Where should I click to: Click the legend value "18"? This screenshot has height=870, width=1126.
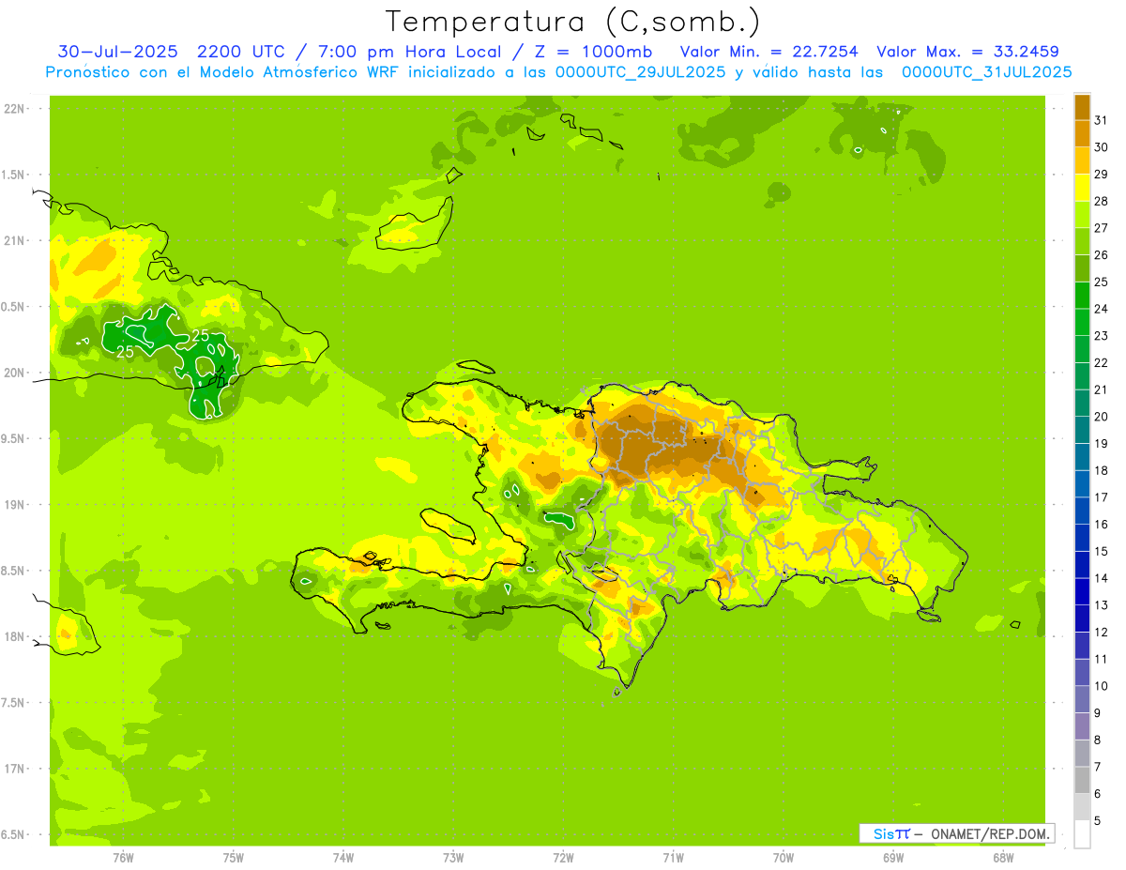(1102, 470)
